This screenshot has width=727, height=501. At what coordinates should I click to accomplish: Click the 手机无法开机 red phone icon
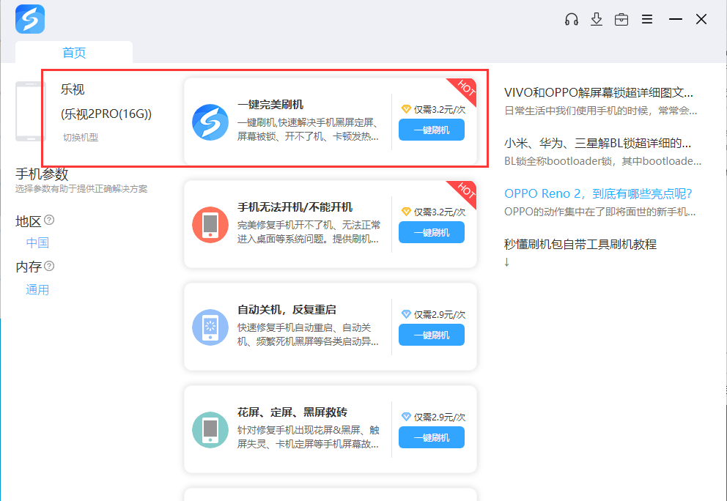point(210,225)
